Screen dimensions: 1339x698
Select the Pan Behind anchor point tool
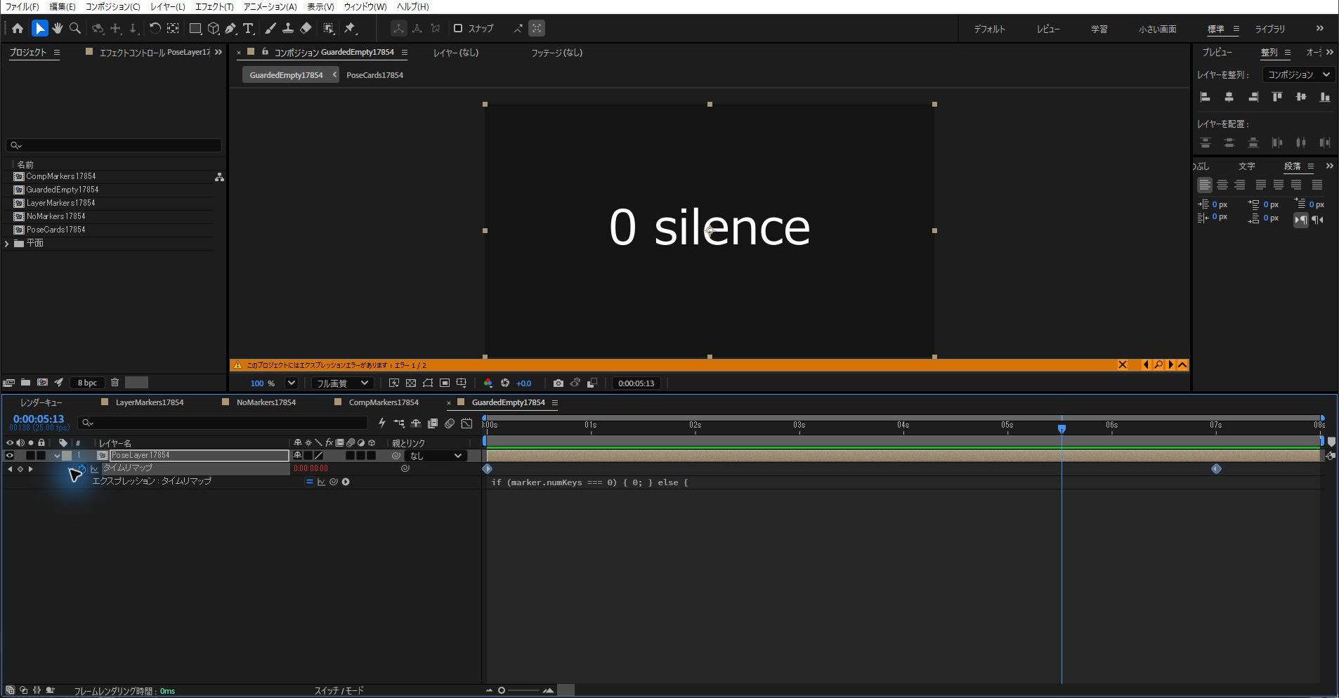[173, 28]
